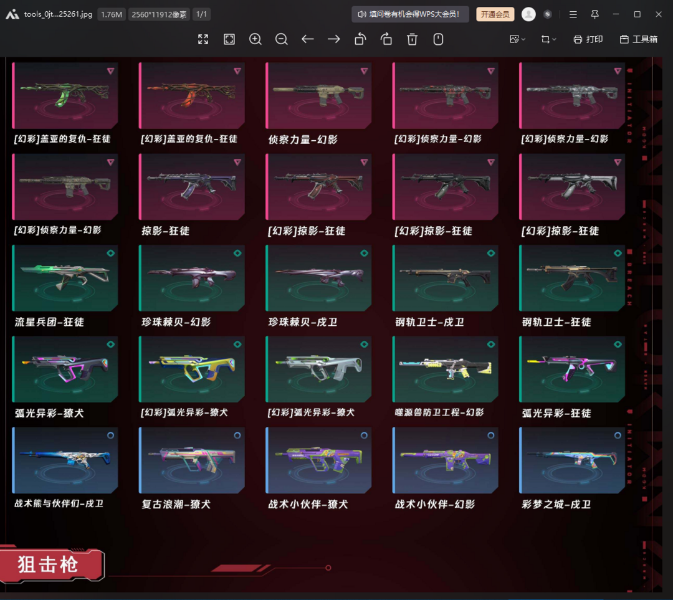Click the 1.76M file size badge
The width and height of the screenshot is (673, 600).
(x=112, y=14)
